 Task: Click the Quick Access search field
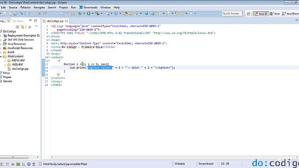coord(232,14)
